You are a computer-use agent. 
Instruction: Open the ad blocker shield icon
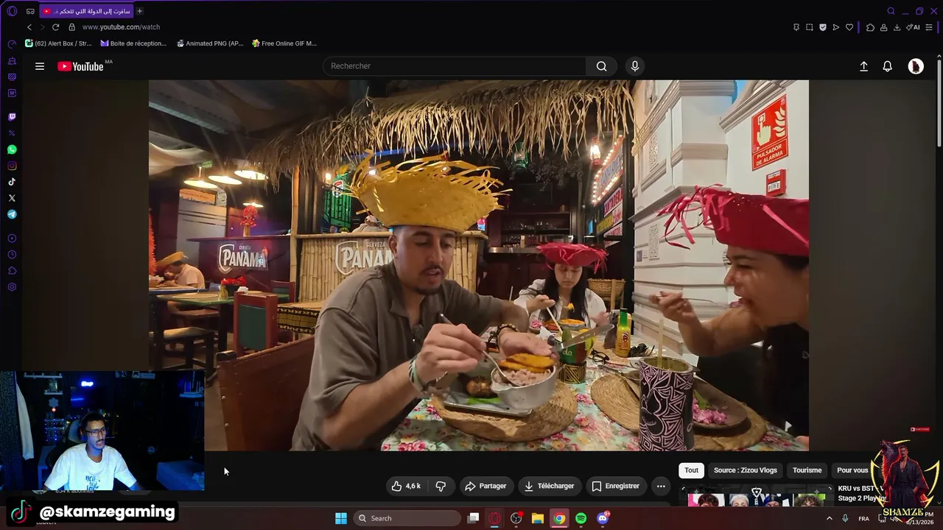(x=823, y=27)
